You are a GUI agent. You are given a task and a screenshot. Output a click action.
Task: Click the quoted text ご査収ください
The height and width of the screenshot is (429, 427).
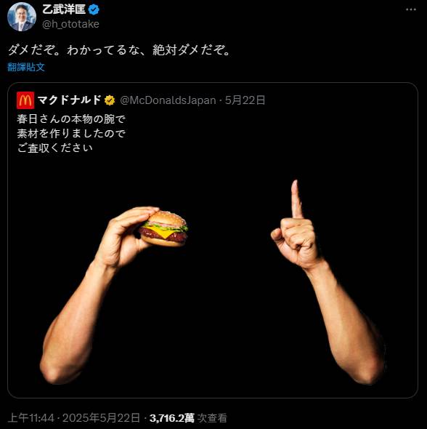54,148
